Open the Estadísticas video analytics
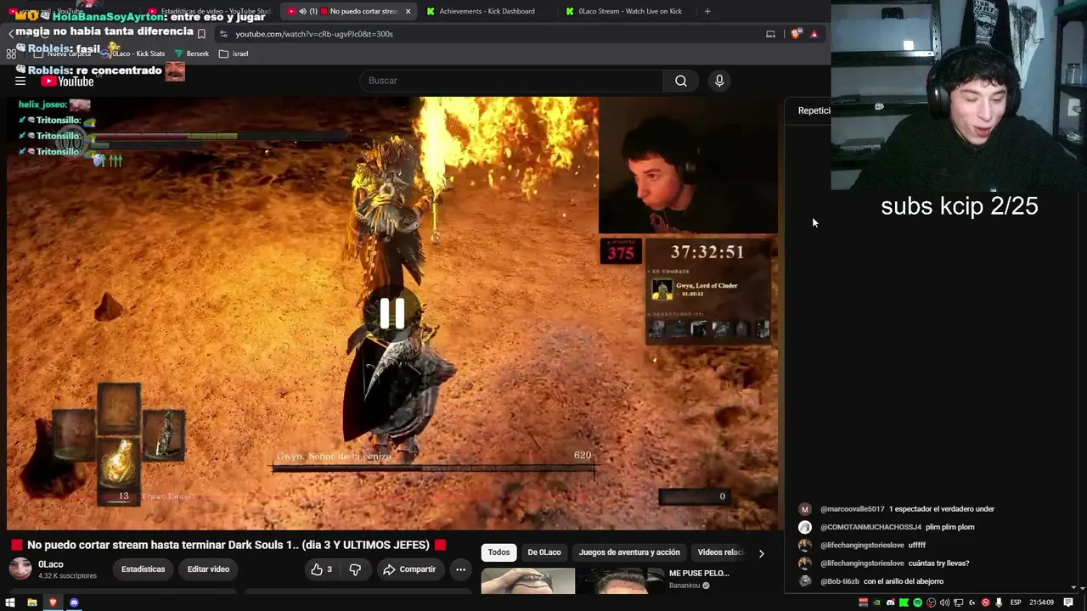Image resolution: width=1087 pixels, height=611 pixels. pyautogui.click(x=143, y=569)
